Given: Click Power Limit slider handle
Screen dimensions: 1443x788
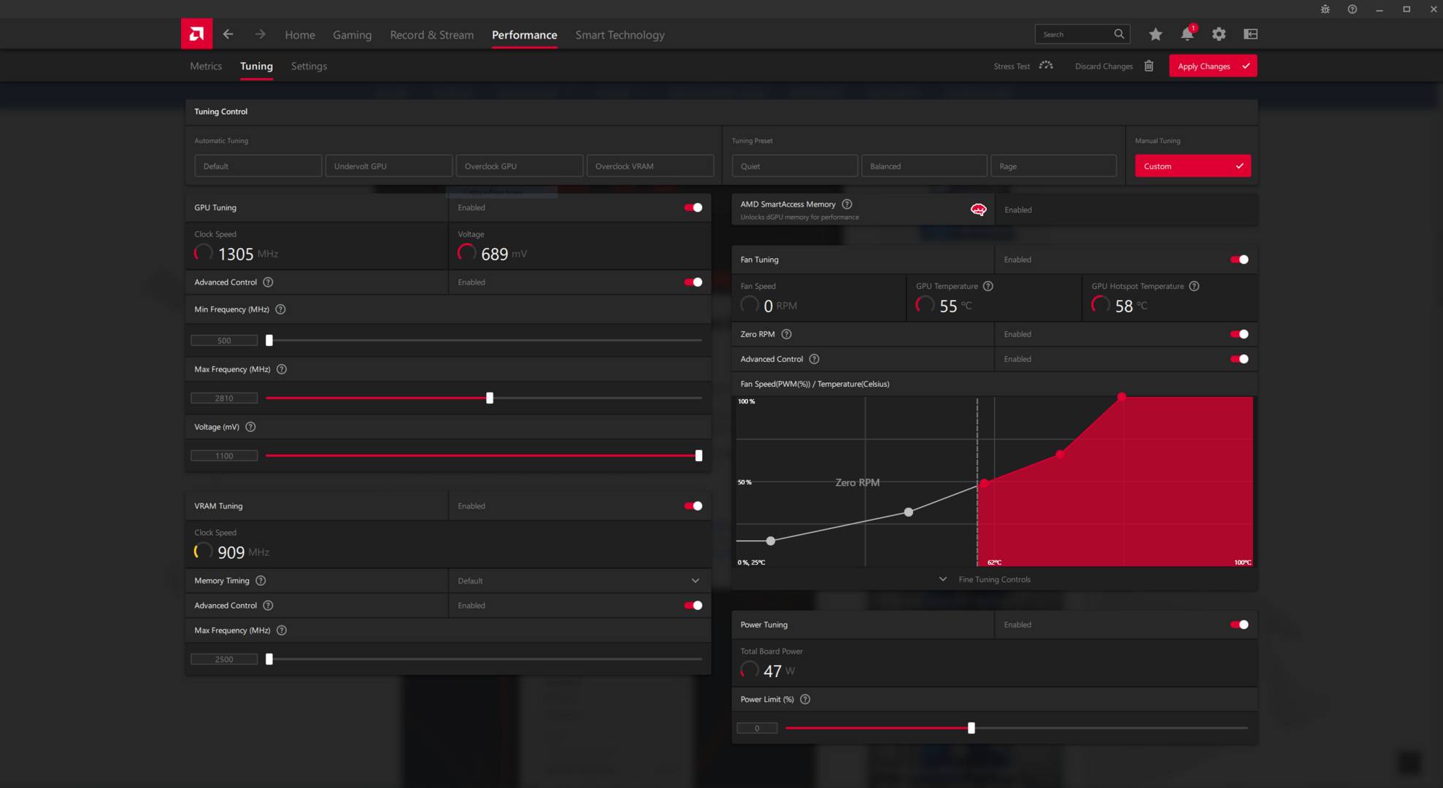Looking at the screenshot, I should click(971, 728).
